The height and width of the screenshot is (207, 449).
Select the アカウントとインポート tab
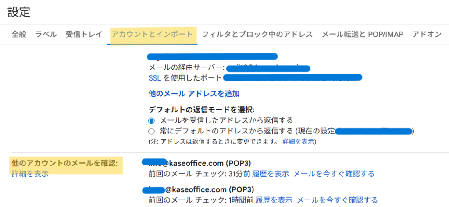[152, 34]
